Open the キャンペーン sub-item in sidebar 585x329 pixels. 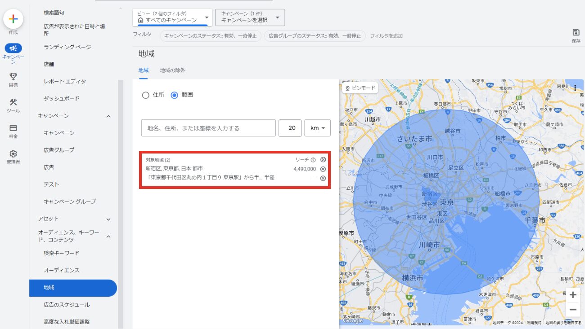(59, 133)
